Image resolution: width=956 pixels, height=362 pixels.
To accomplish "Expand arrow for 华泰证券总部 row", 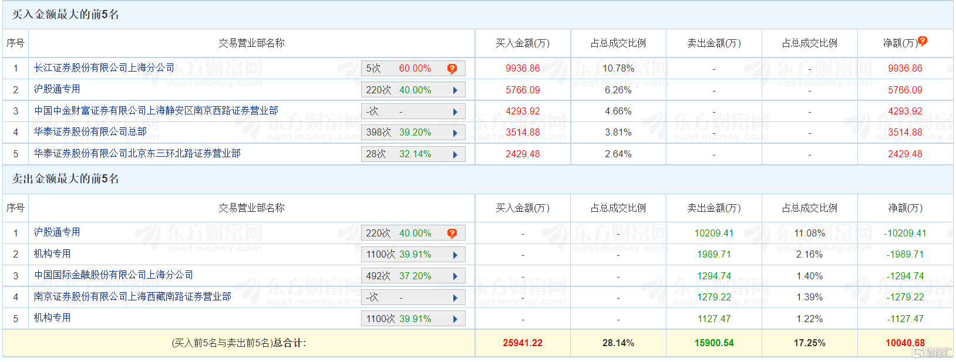I will click(x=455, y=133).
